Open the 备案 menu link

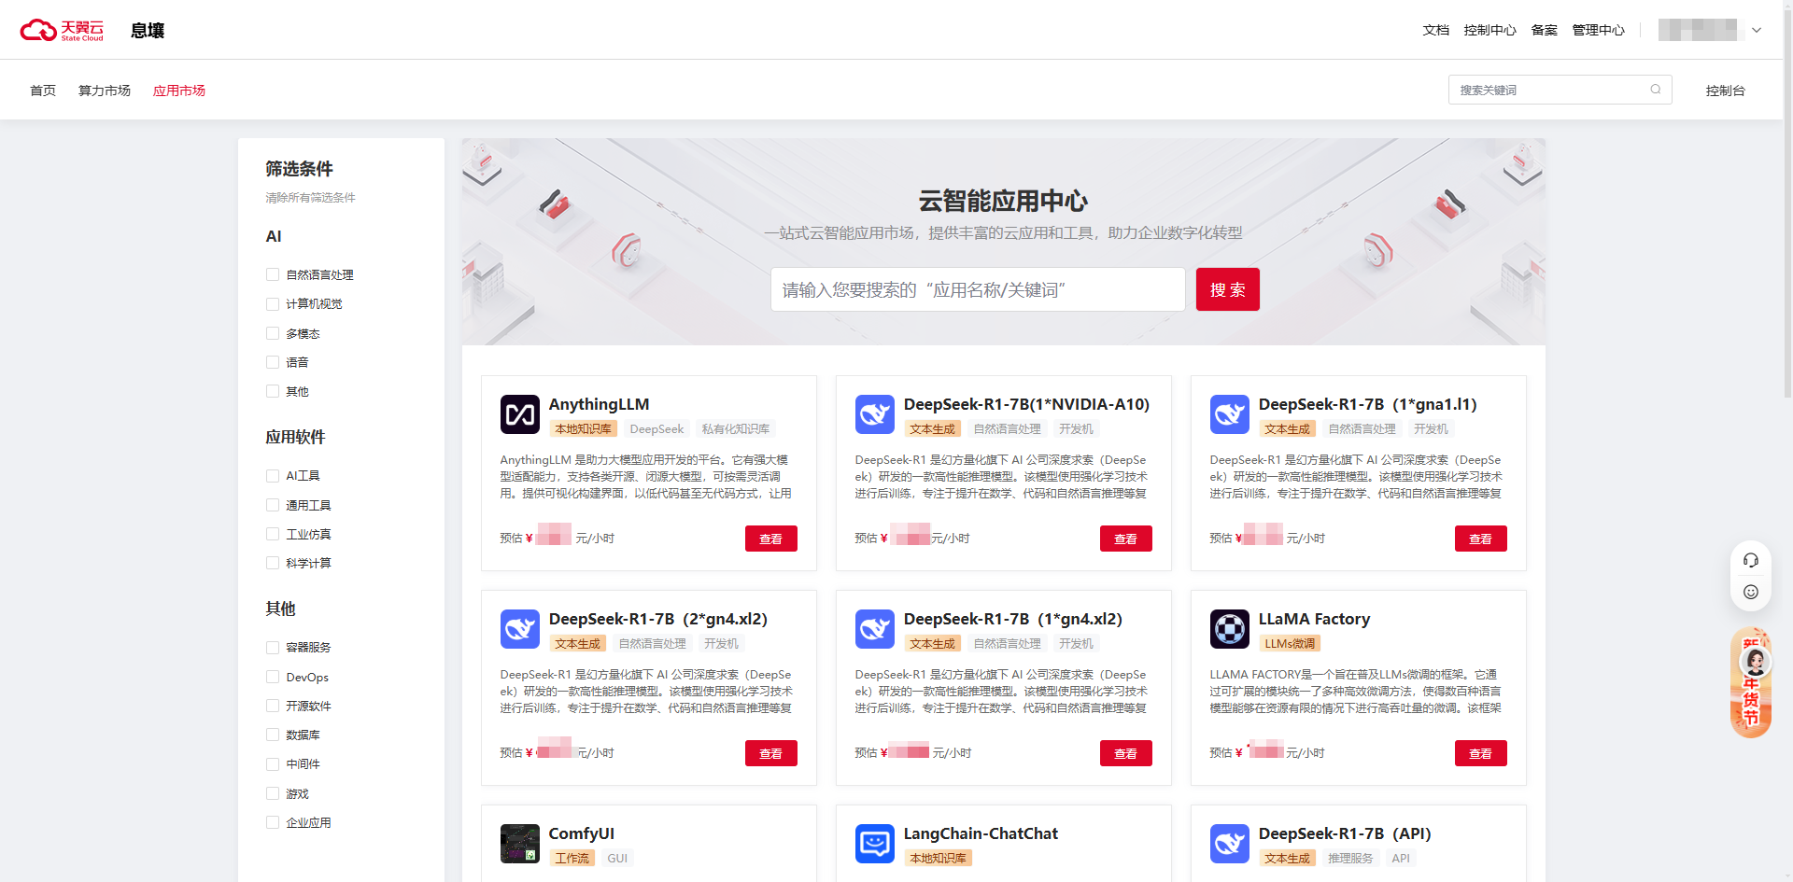coord(1545,30)
